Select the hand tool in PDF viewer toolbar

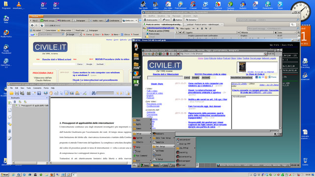tap(51, 93)
